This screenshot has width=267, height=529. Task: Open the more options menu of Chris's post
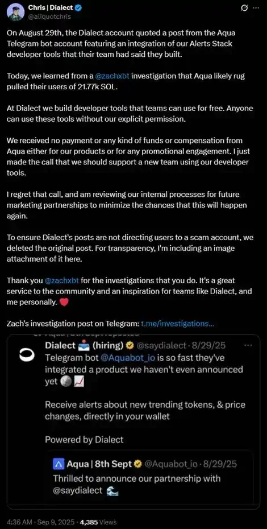(x=256, y=8)
